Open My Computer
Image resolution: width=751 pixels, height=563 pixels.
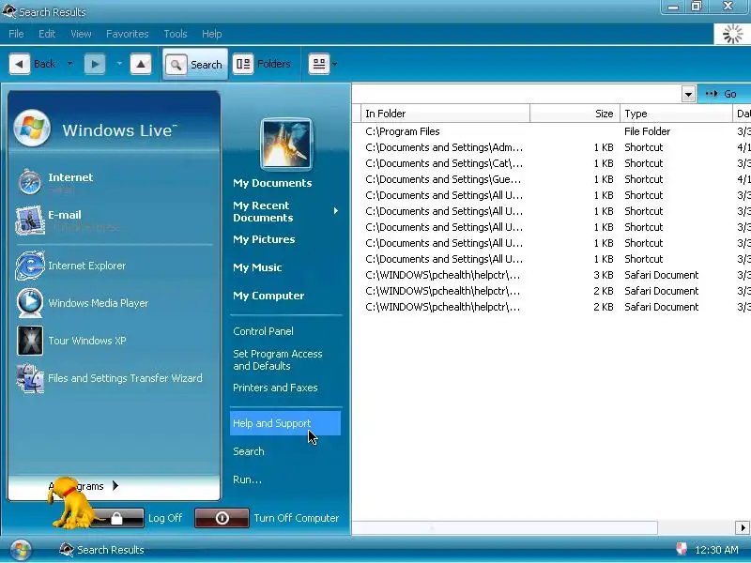tap(268, 296)
